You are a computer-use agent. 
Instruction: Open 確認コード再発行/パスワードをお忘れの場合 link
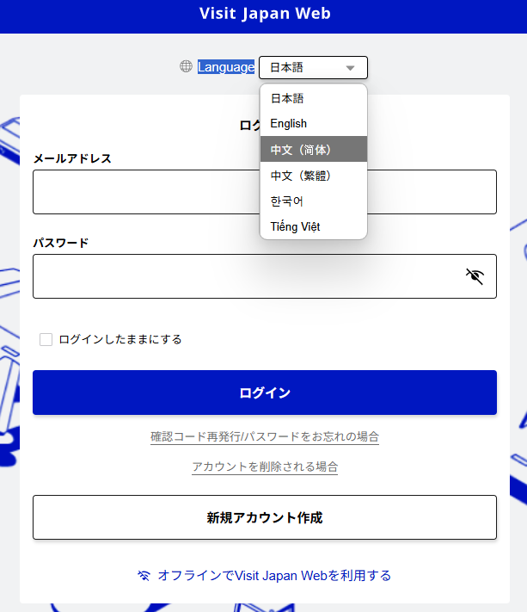[265, 436]
